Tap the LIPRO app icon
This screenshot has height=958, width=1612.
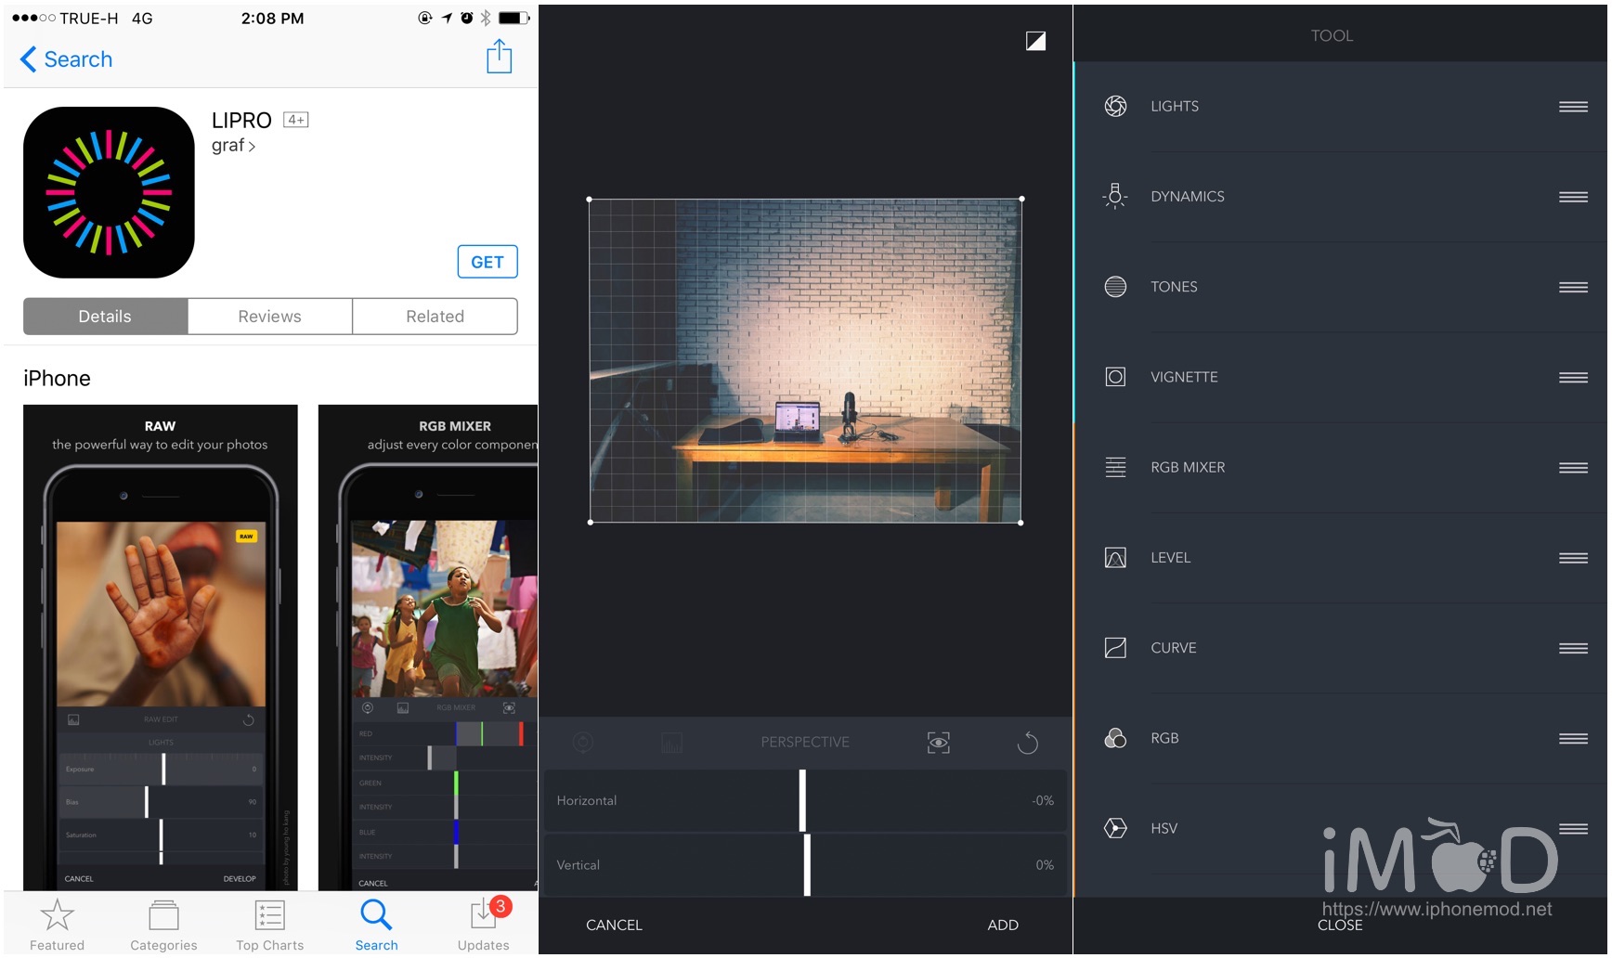(x=109, y=192)
